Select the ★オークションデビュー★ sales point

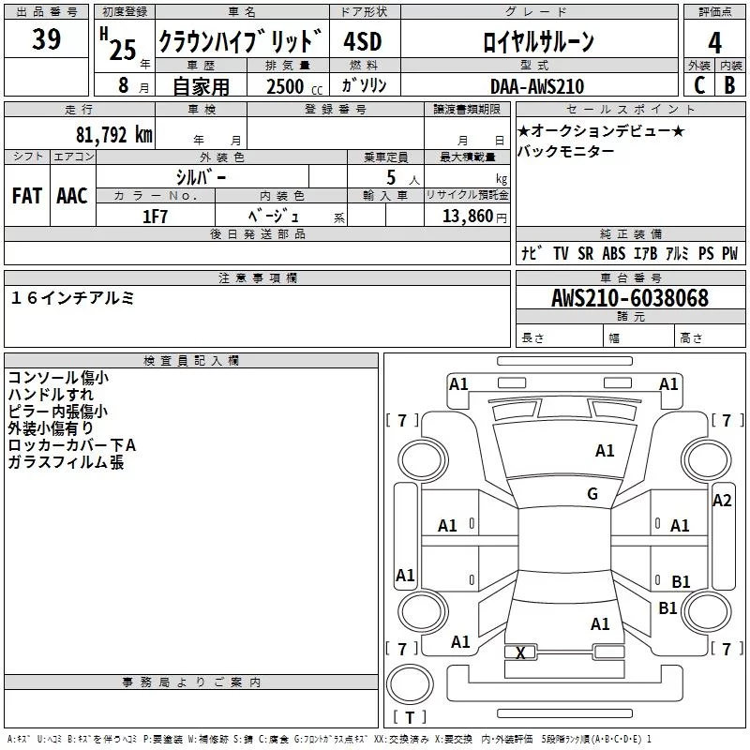click(601, 130)
